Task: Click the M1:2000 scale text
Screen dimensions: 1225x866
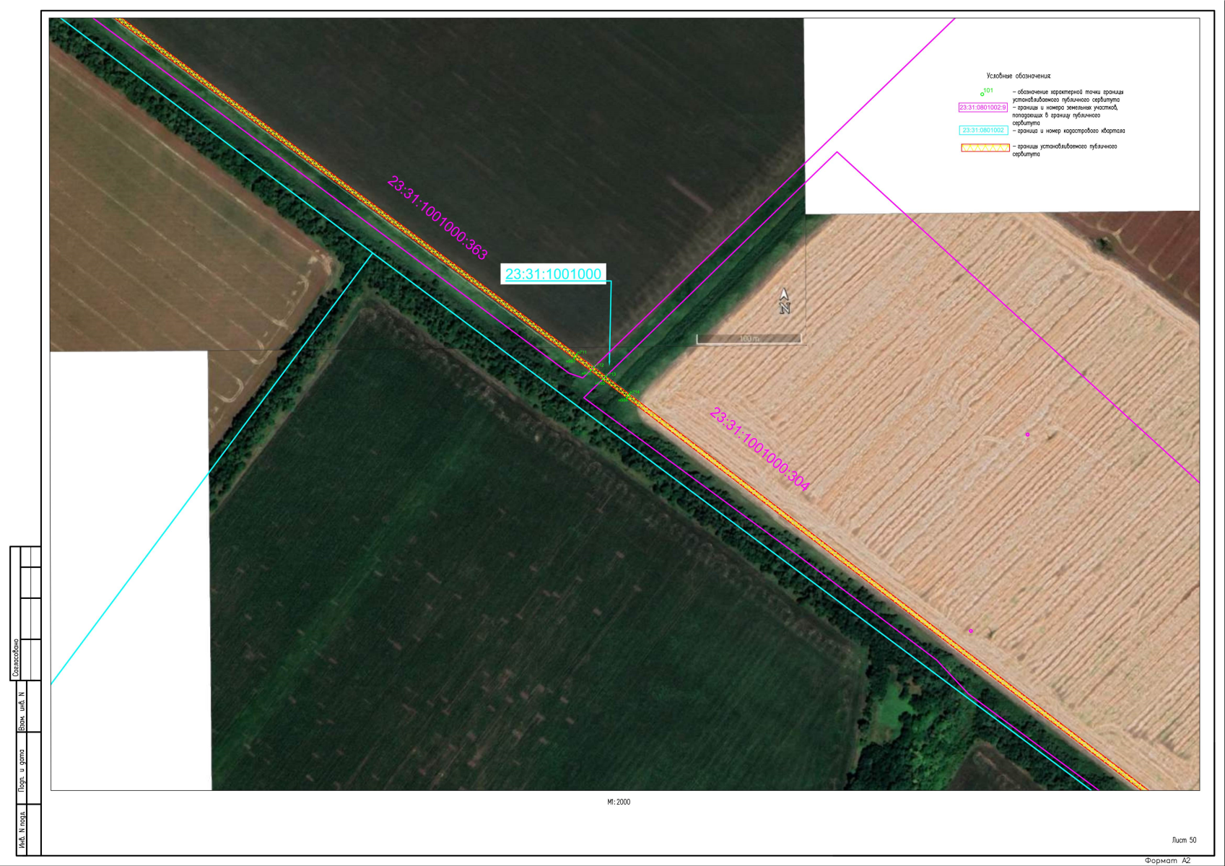Action: (619, 802)
